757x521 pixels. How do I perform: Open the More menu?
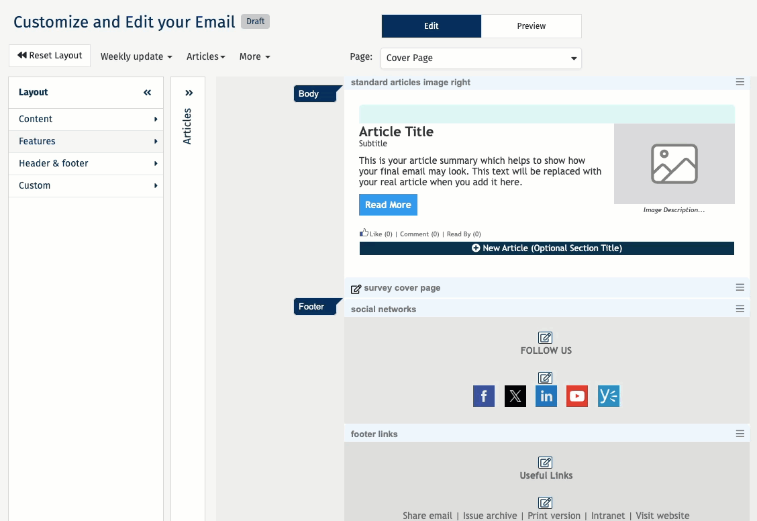(x=254, y=56)
